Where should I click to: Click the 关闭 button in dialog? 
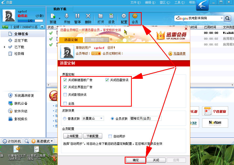tap(156, 160)
